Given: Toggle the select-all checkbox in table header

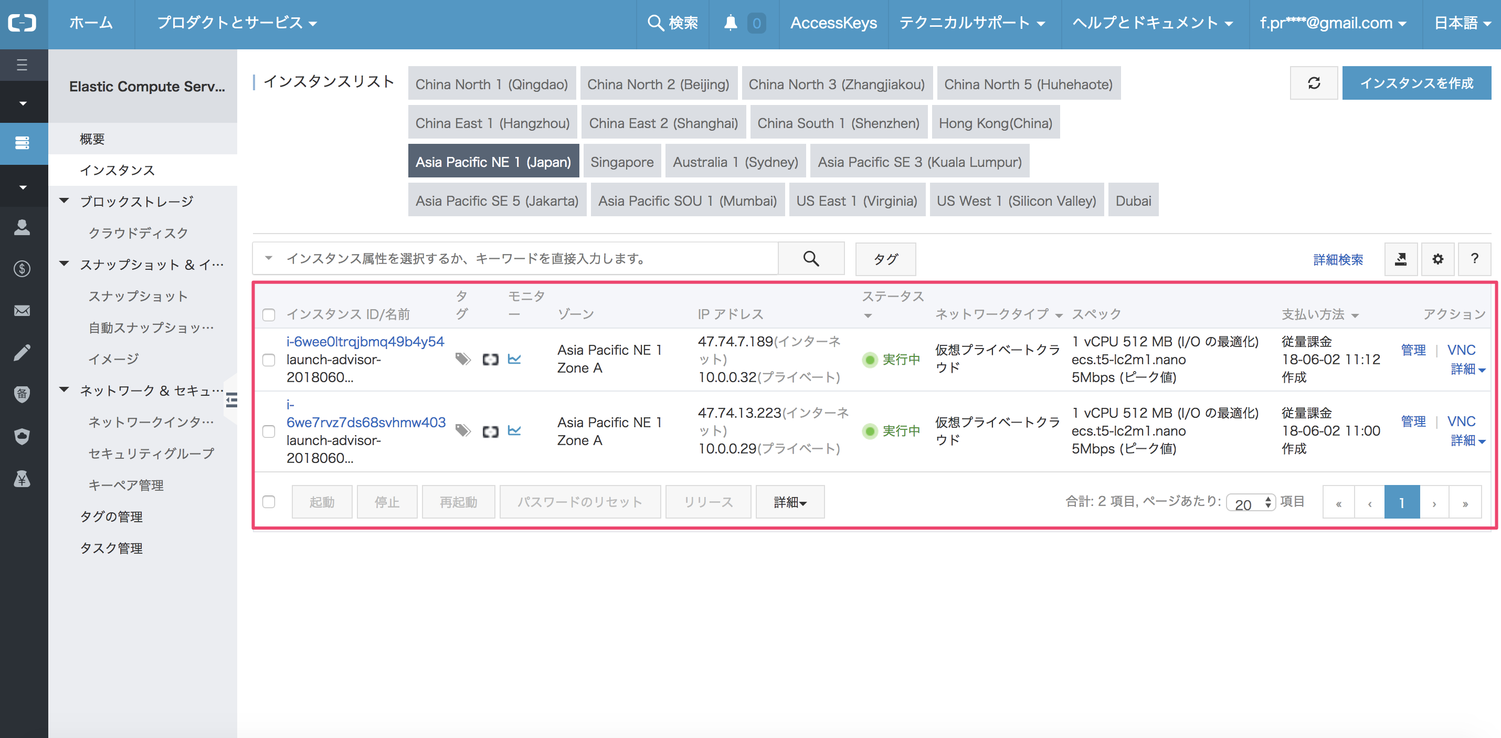Looking at the screenshot, I should coord(269,315).
